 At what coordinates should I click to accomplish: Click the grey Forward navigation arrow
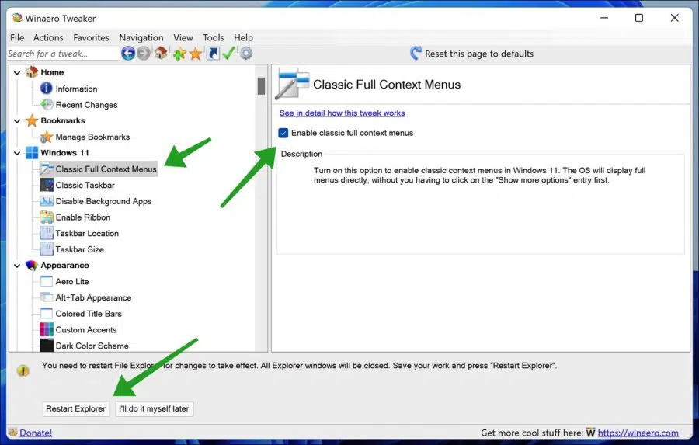[144, 54]
